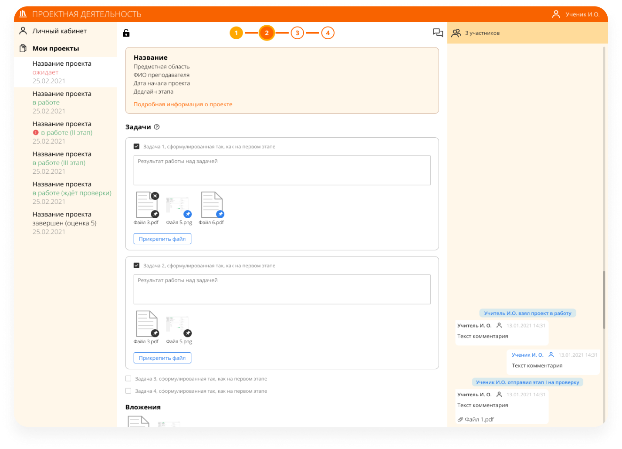Click the participants icon in the chat header

pos(456,33)
